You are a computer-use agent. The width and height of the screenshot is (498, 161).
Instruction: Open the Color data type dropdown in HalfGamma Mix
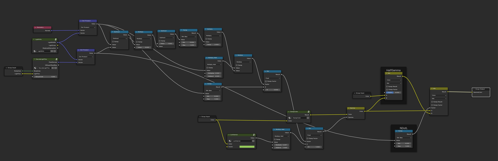(x=393, y=80)
